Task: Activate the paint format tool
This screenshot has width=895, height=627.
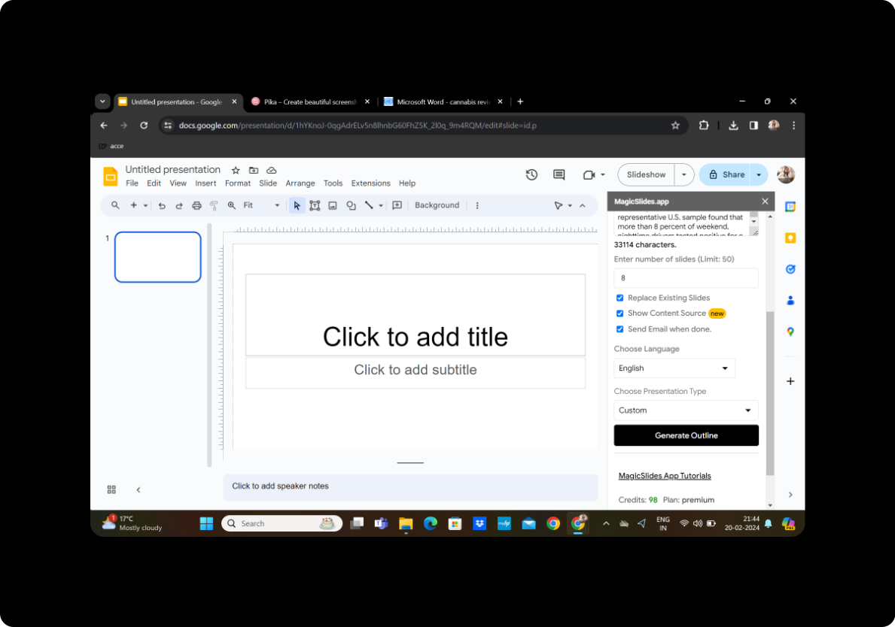Action: (x=214, y=206)
